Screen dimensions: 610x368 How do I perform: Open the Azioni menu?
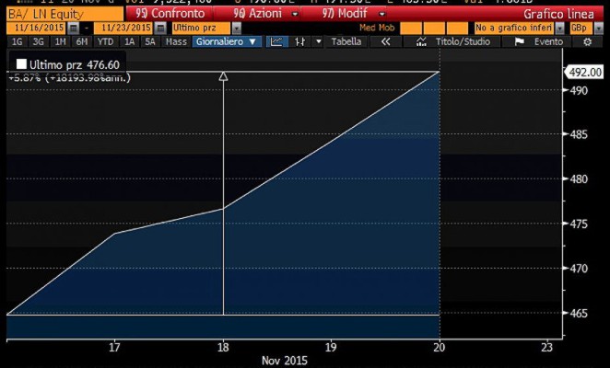pos(270,14)
